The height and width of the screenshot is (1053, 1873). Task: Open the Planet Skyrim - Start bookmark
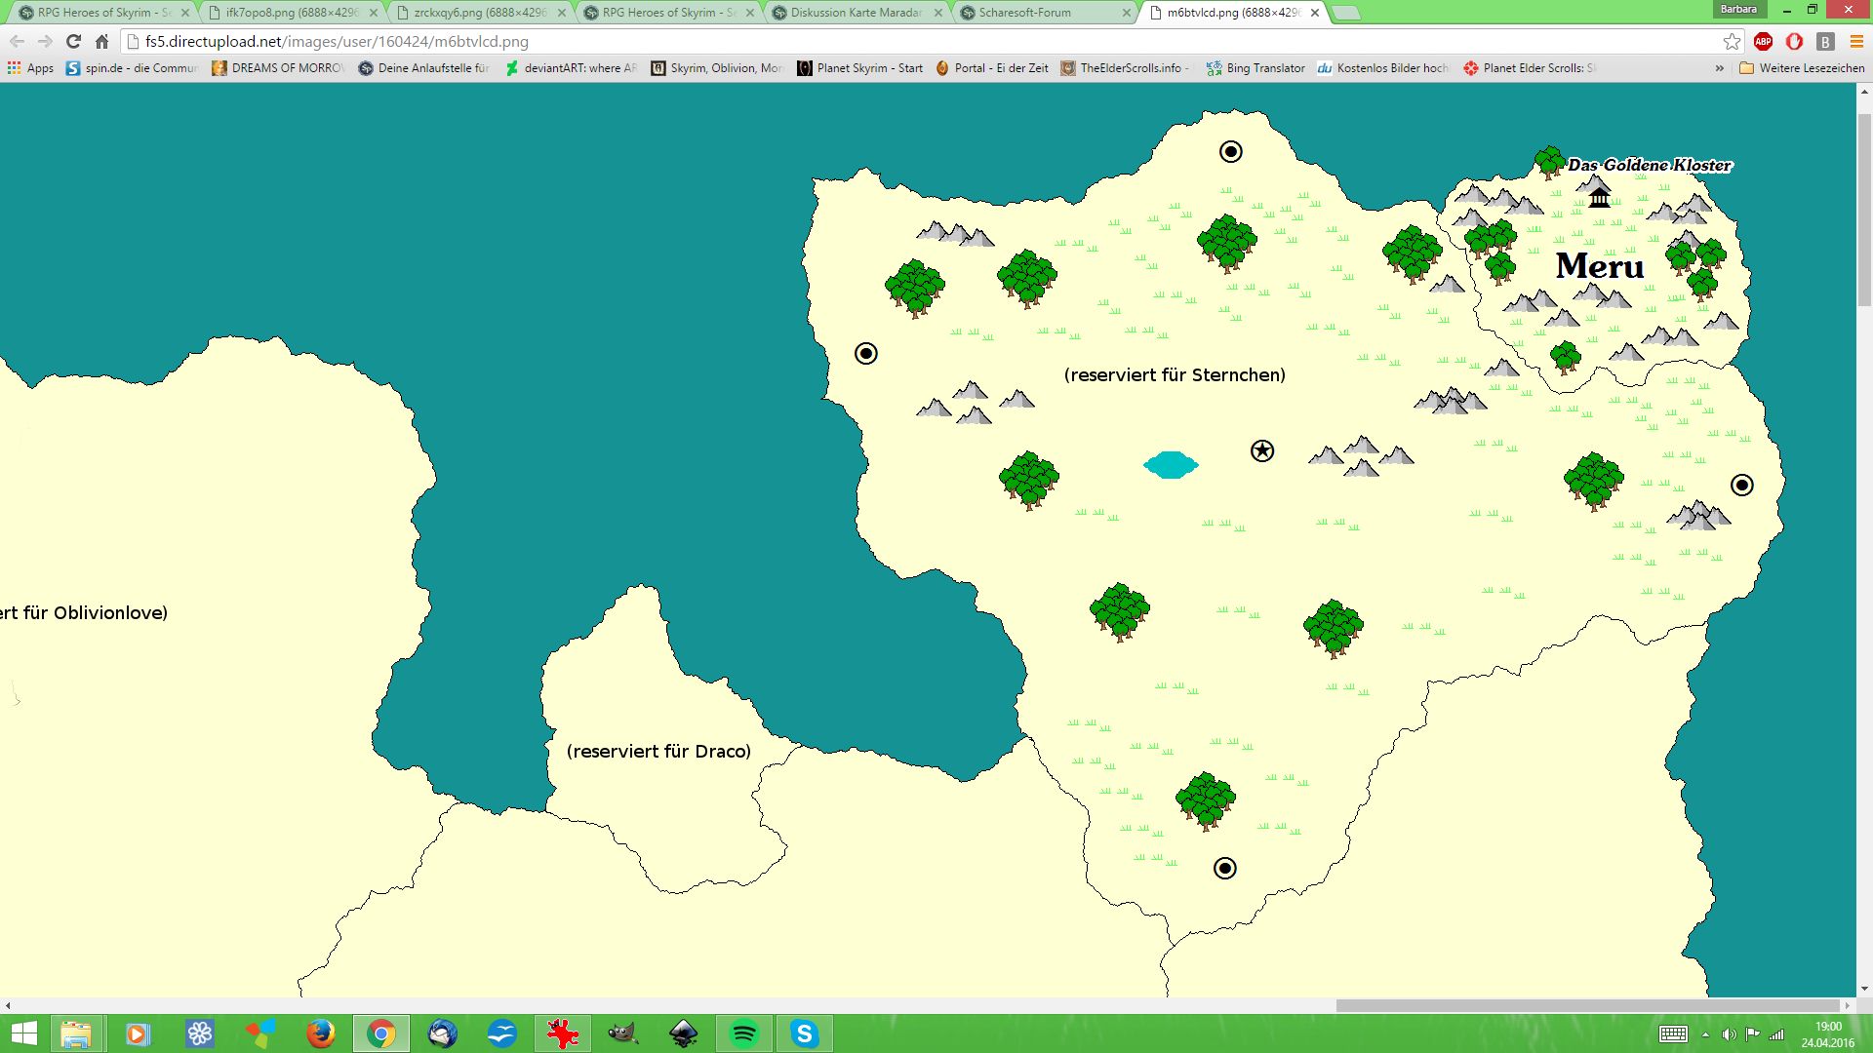[x=859, y=68]
